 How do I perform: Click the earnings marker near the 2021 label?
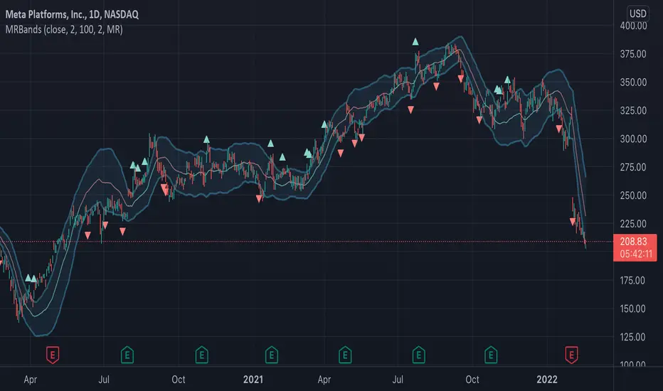pyautogui.click(x=272, y=355)
